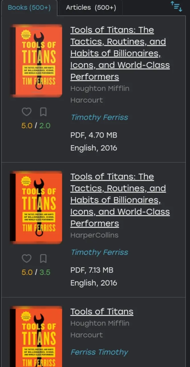Viewport: 190px width, 367px height.
Task: Like the HarperCollins edition with the heart icon
Action: [27, 259]
